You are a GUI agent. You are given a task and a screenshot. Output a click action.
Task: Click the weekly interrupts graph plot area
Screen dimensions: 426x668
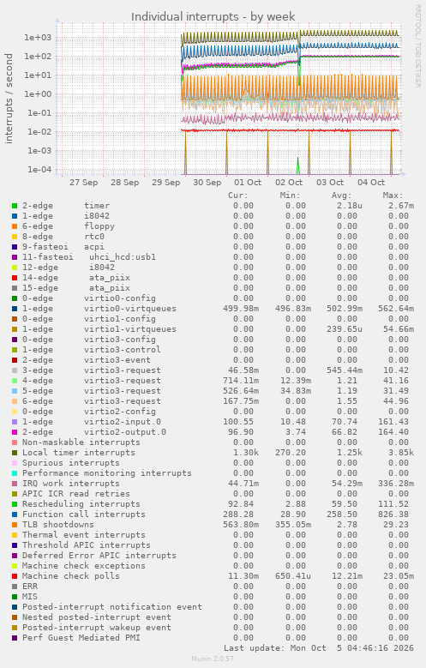pyautogui.click(x=229, y=99)
